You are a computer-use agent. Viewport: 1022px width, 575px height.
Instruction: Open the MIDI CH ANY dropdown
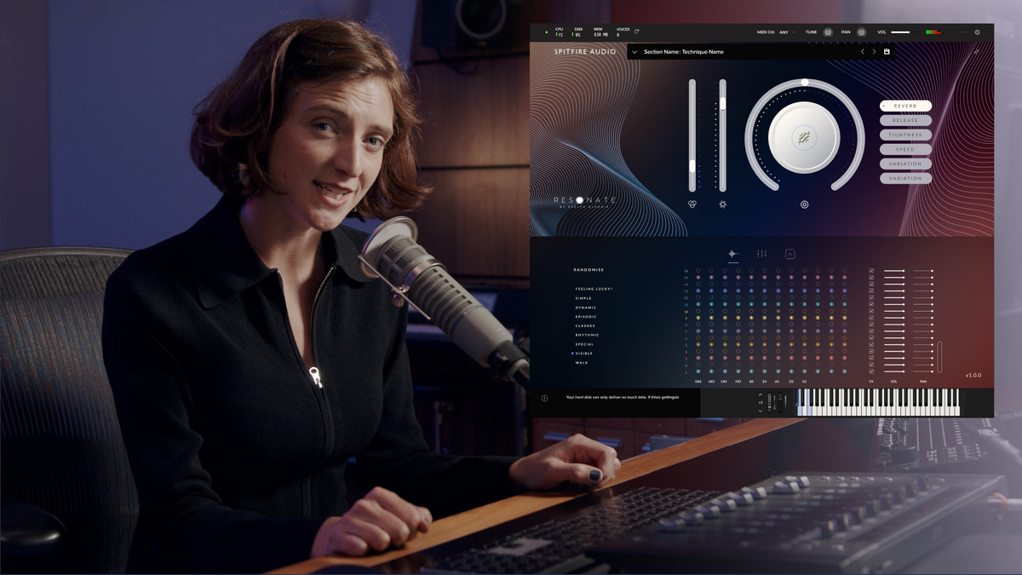click(x=785, y=32)
